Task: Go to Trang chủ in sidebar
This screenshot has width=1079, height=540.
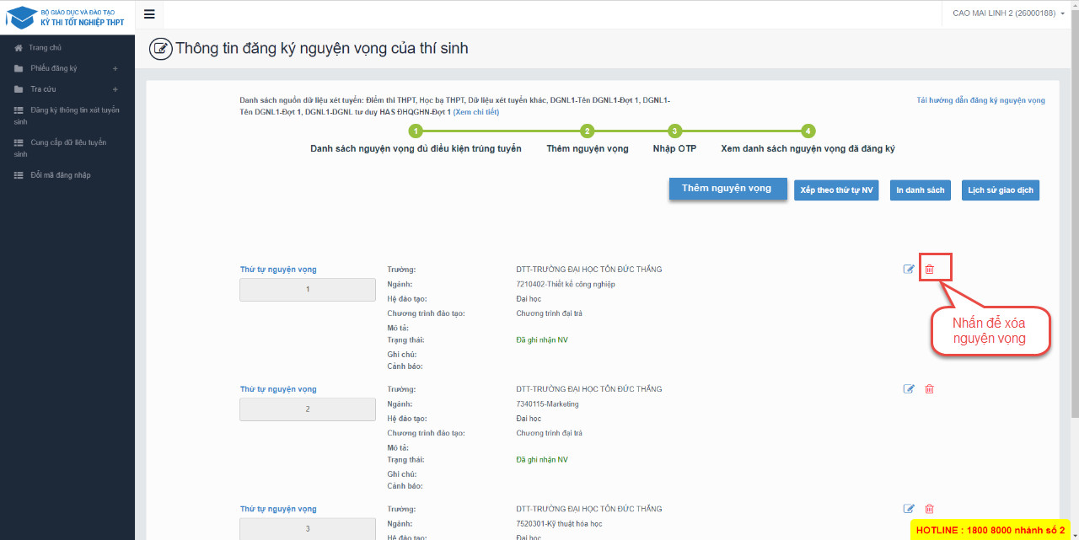Action: point(45,48)
